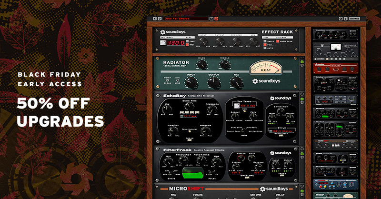Click the EchoBoy LowCut knob
The width and height of the screenshot is (381, 199).
[x=172, y=131]
